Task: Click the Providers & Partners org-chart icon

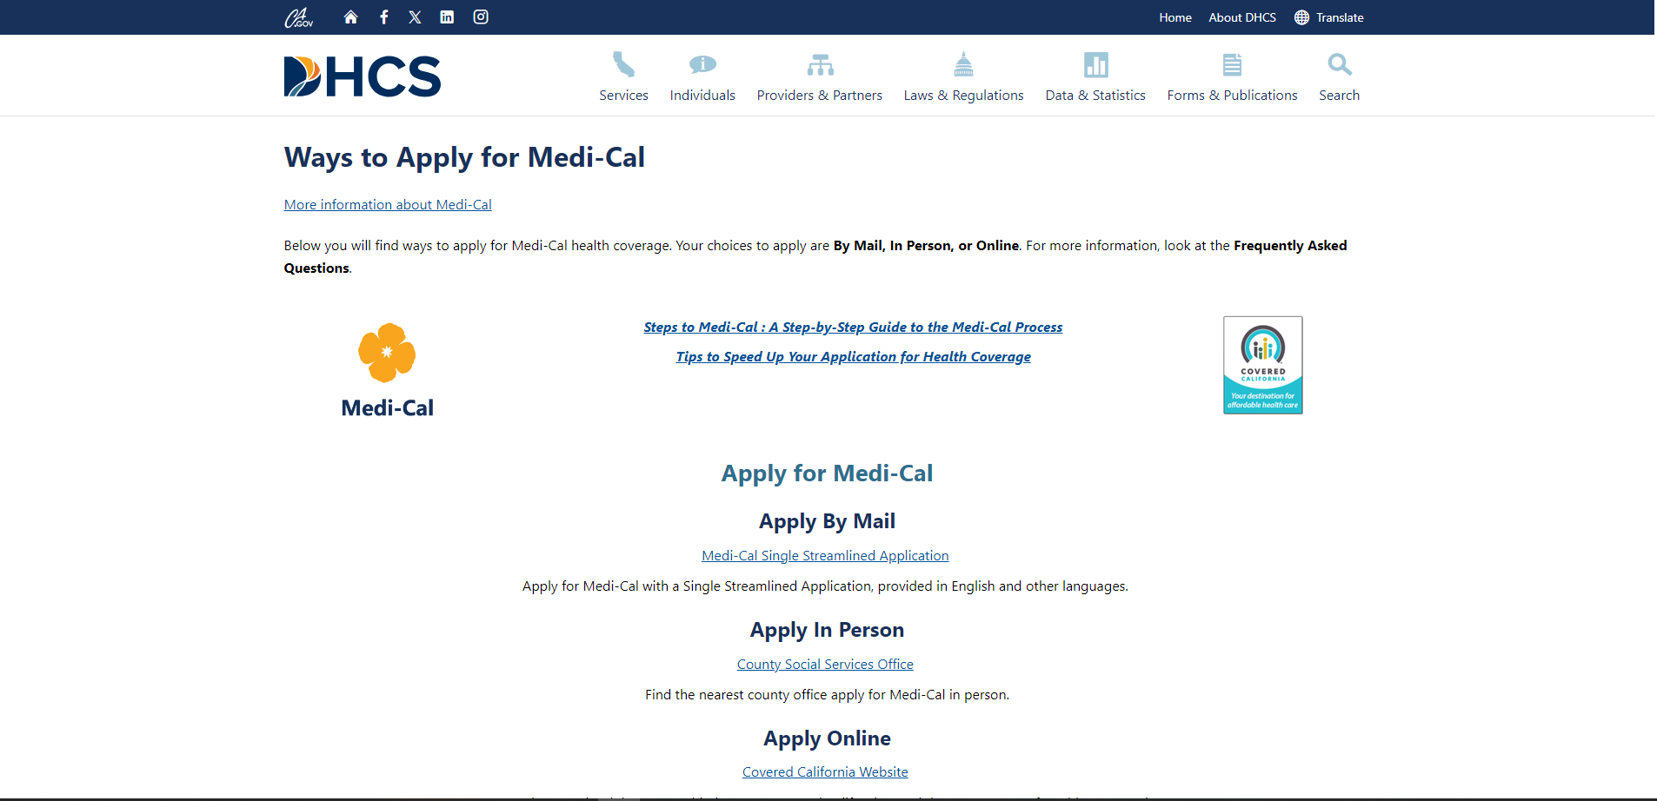Action: [820, 64]
